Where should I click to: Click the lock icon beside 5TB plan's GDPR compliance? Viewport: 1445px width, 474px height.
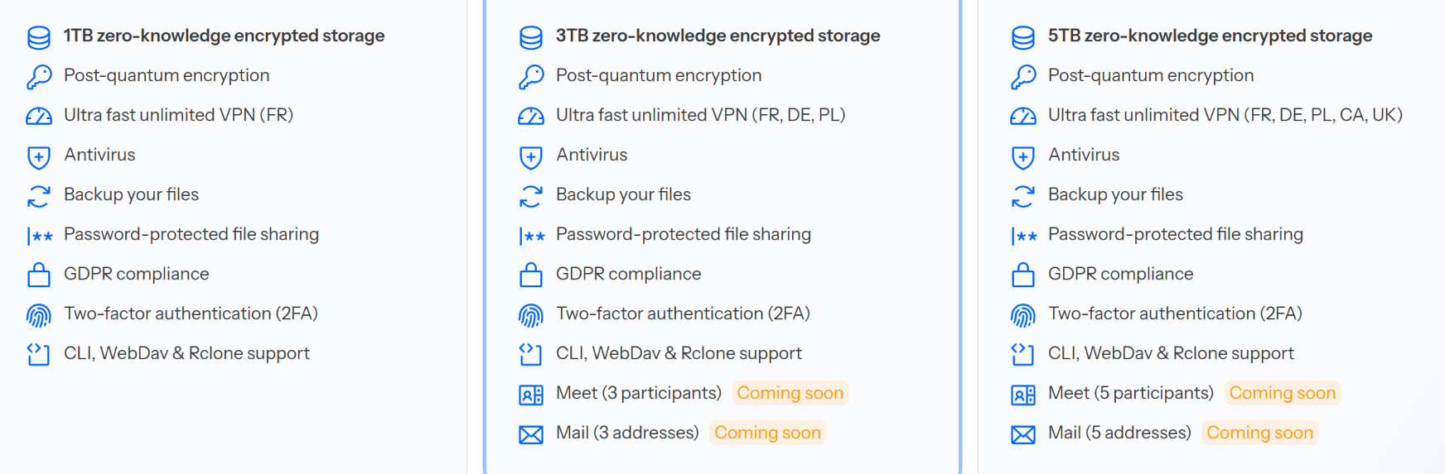[x=1023, y=275]
